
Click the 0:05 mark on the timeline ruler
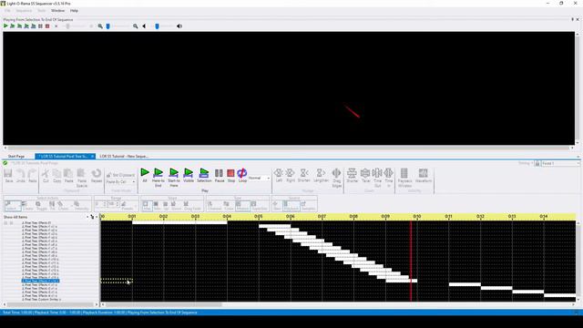point(259,217)
